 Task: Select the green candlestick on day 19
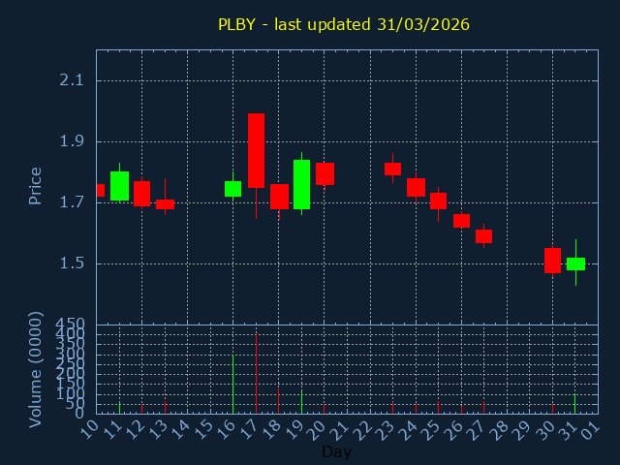[301, 184]
